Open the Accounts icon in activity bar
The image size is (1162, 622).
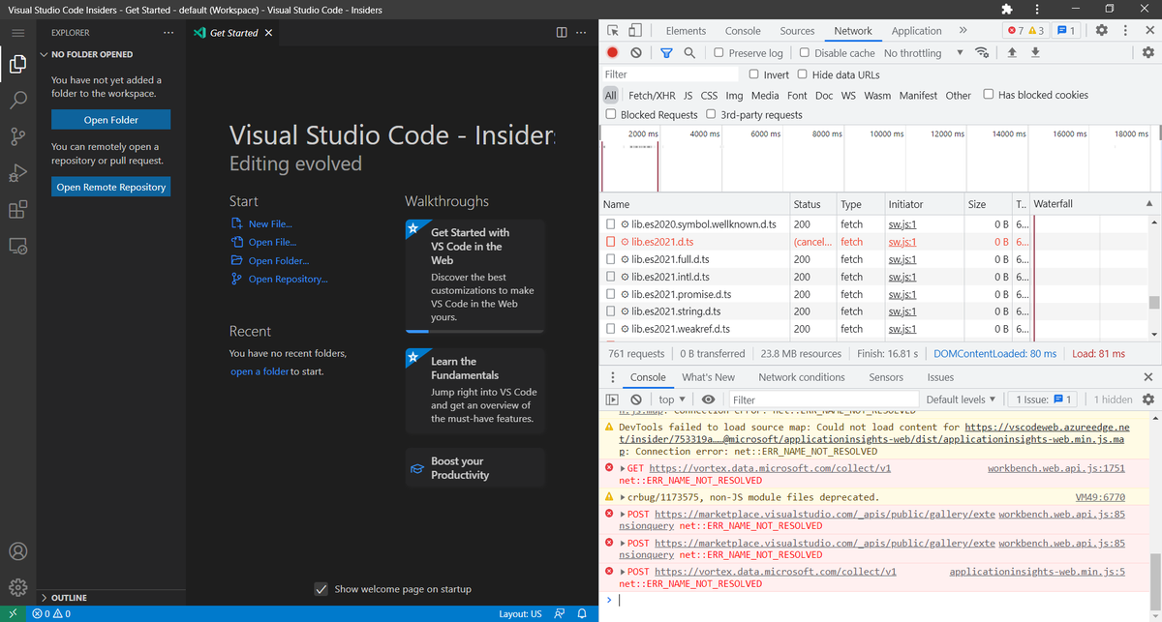18,551
